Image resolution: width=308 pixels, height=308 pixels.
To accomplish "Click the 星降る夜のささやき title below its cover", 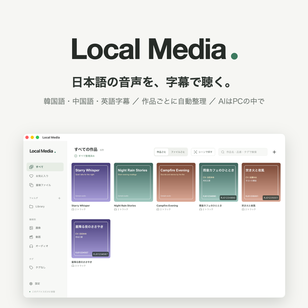I will point(81,262).
